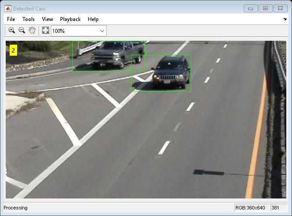This screenshot has width=292, height=216.
Task: Click the Processing status text
Action: [15, 208]
